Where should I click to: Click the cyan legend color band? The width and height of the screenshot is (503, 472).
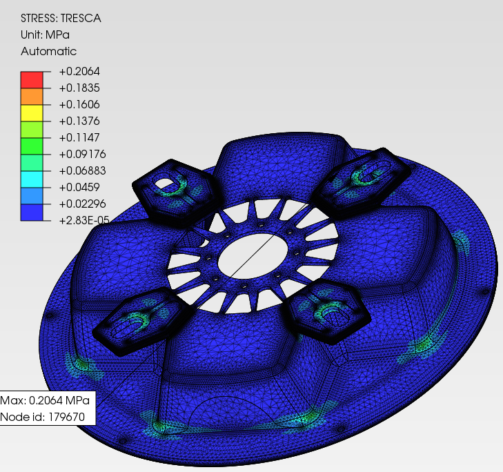32,179
